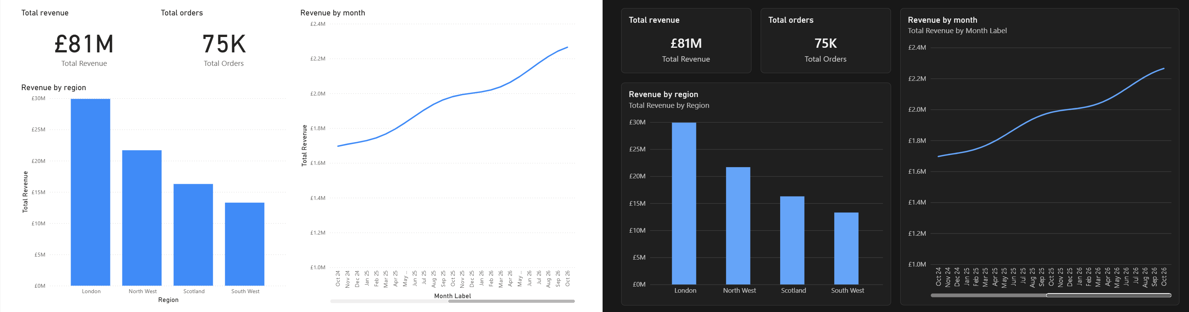
Task: Click the month scrollbar thumb in the dark dashboard
Action: click(1109, 295)
